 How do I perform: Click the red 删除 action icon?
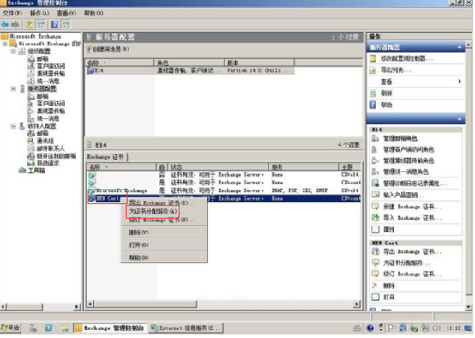click(x=375, y=286)
